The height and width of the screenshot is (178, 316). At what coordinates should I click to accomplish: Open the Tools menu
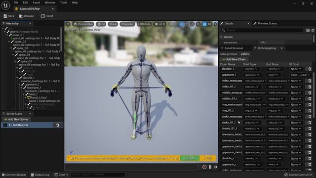click(64, 2)
